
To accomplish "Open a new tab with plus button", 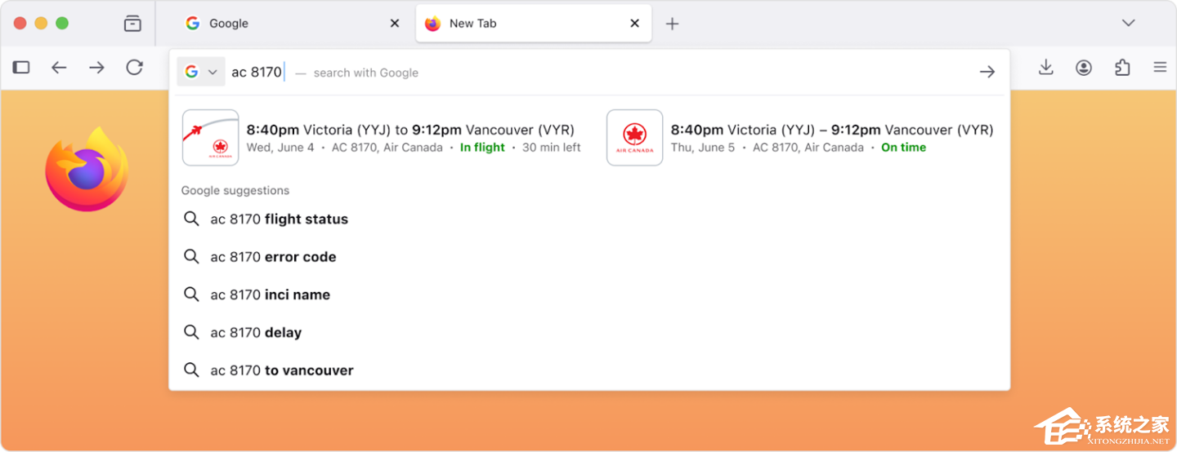I will (672, 24).
